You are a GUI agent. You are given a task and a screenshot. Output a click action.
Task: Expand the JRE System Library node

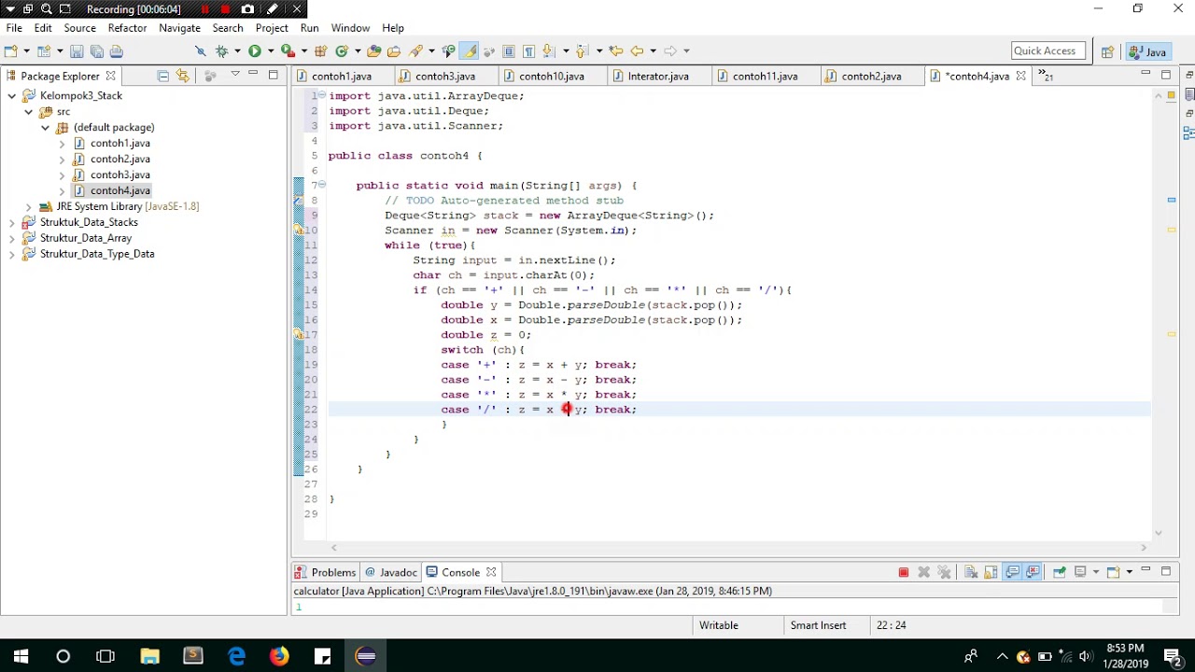pyautogui.click(x=28, y=206)
